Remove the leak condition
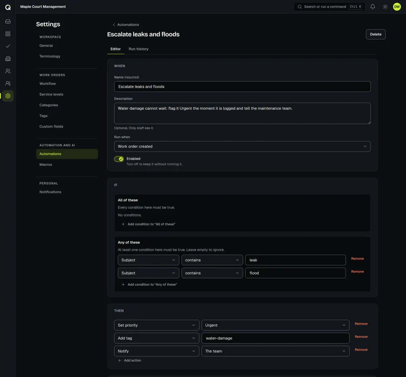Image resolution: width=406 pixels, height=377 pixels. pos(357,259)
